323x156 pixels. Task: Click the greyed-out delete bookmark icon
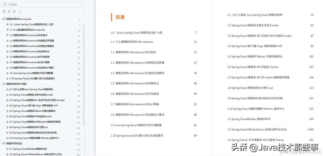(x=20, y=12)
